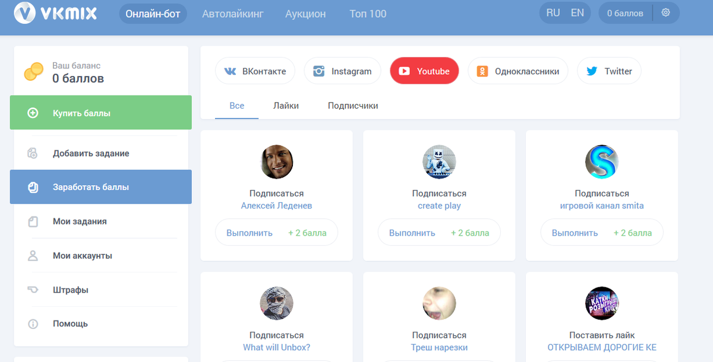Click the icon next to Штрафы
Image resolution: width=713 pixels, height=362 pixels.
tap(33, 290)
